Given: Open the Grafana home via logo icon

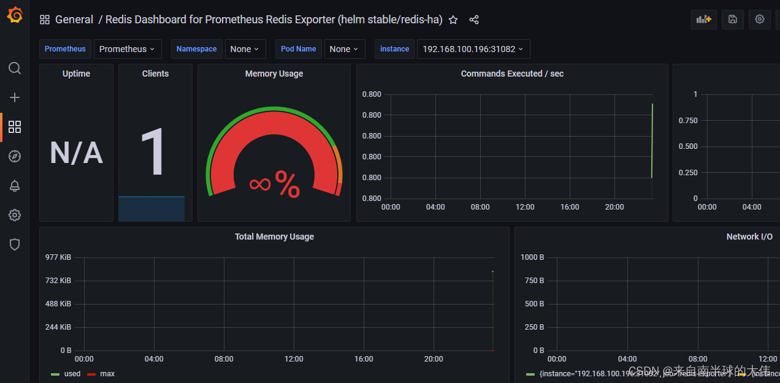Looking at the screenshot, I should click(15, 15).
